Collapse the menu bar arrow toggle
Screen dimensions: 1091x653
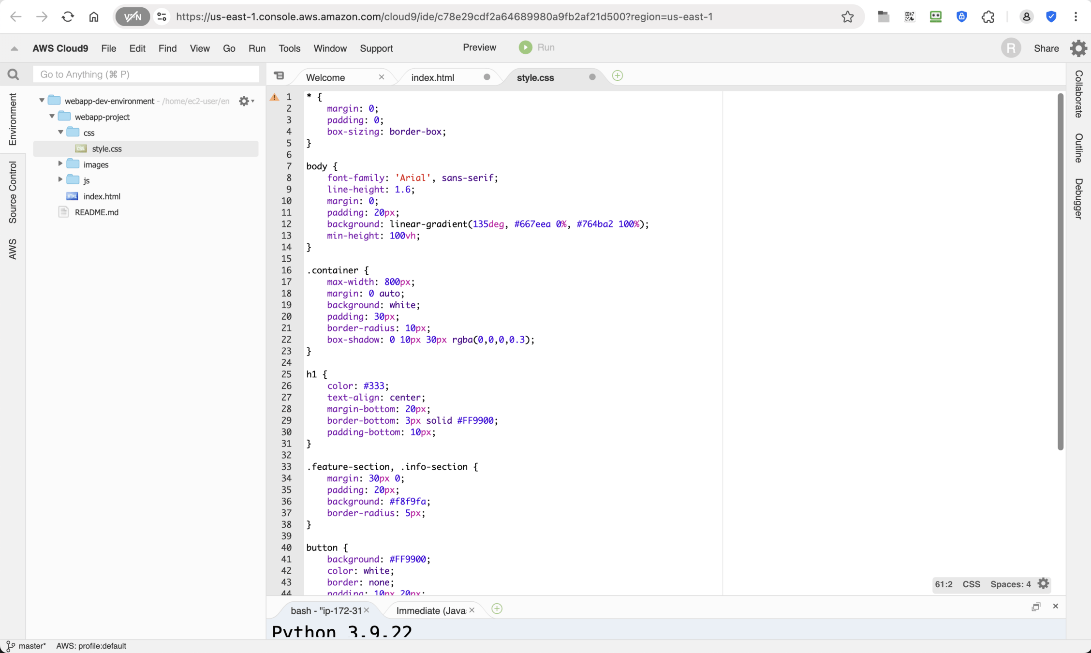tap(14, 48)
